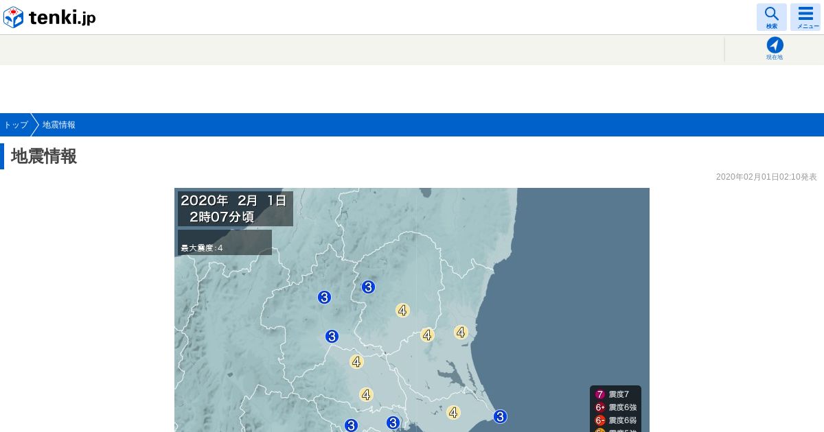Click the northernmost intensity 3 marker

tap(368, 287)
